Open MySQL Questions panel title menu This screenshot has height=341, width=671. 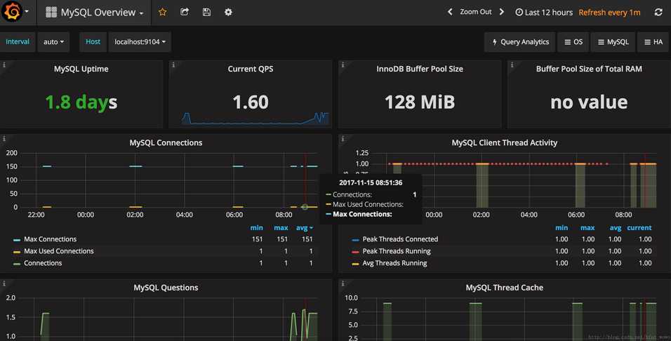click(x=166, y=288)
